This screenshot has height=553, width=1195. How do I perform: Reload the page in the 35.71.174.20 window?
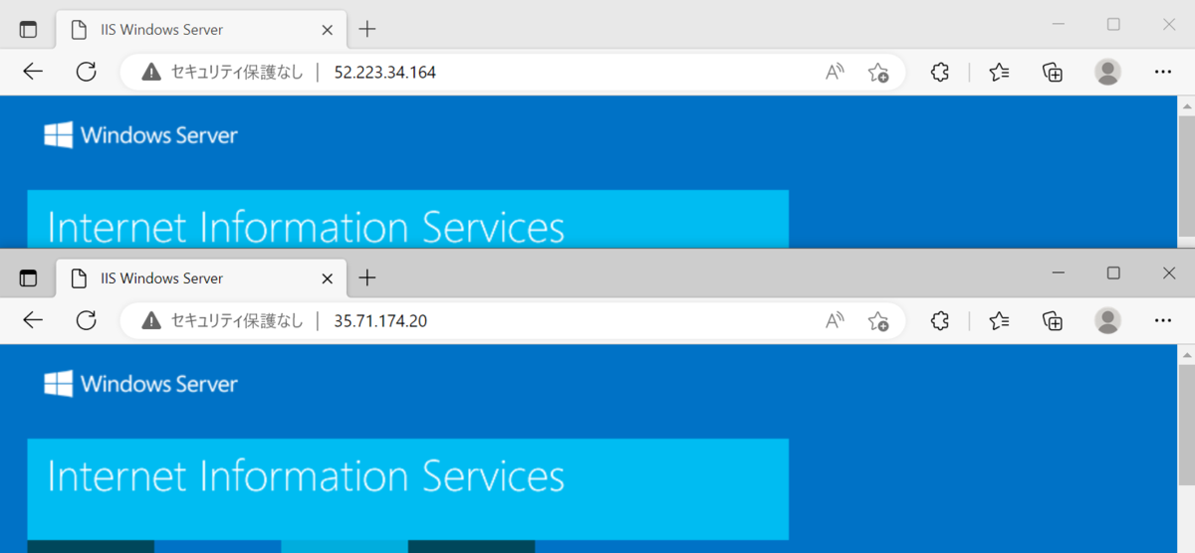tap(87, 320)
